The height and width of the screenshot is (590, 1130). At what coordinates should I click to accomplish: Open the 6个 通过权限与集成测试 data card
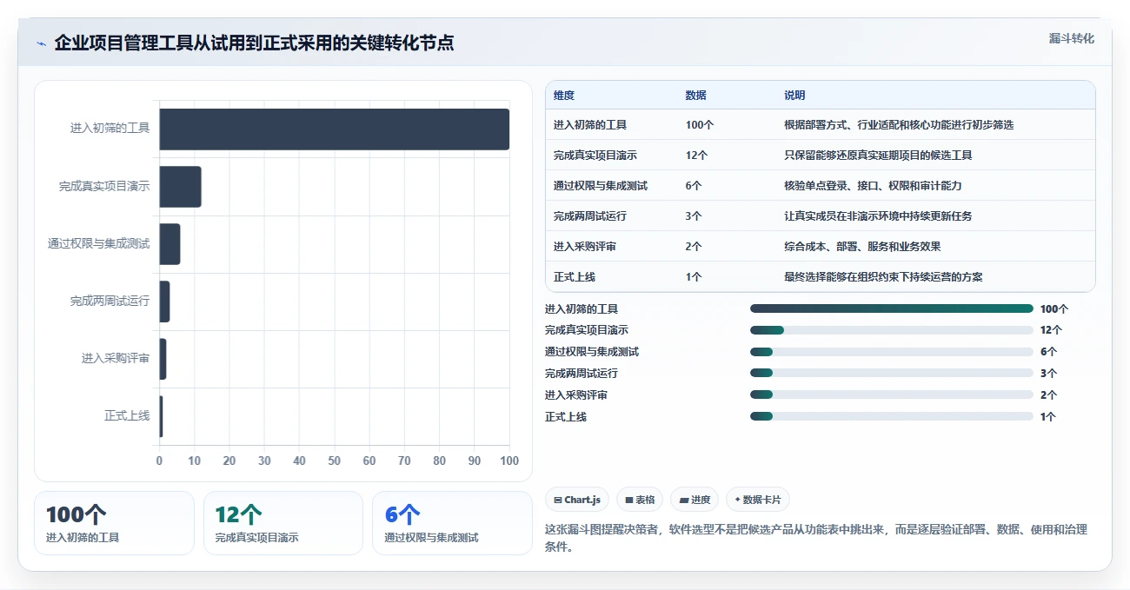pyautogui.click(x=452, y=523)
